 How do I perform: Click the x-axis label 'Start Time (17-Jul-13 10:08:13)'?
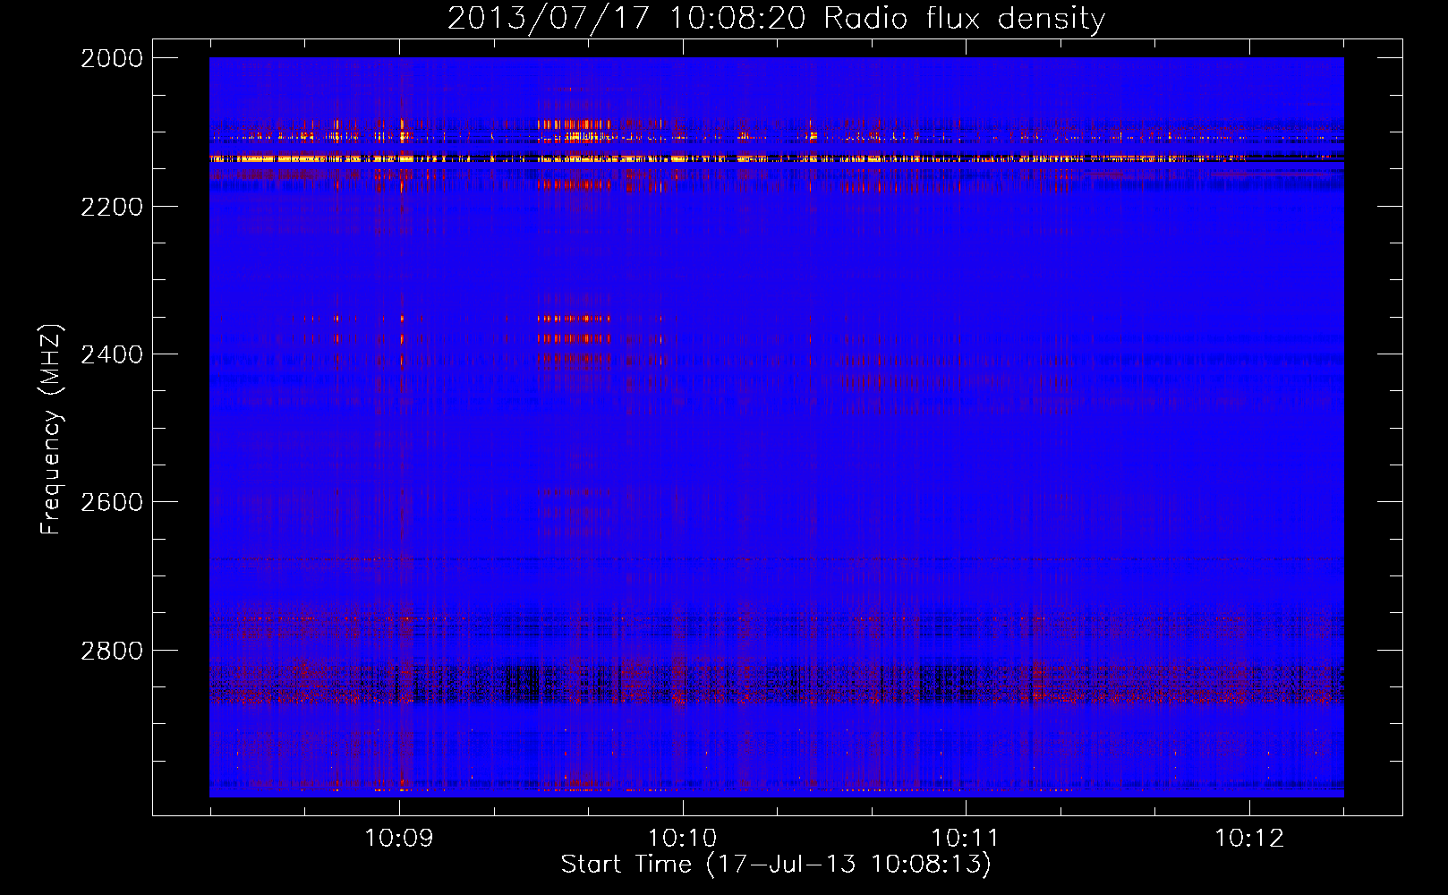(776, 865)
